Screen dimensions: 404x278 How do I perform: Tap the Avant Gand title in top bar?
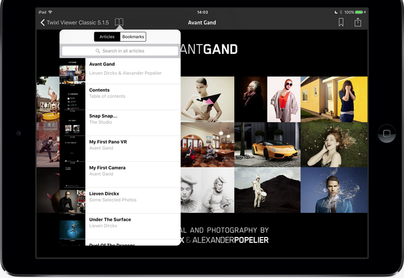pos(202,22)
